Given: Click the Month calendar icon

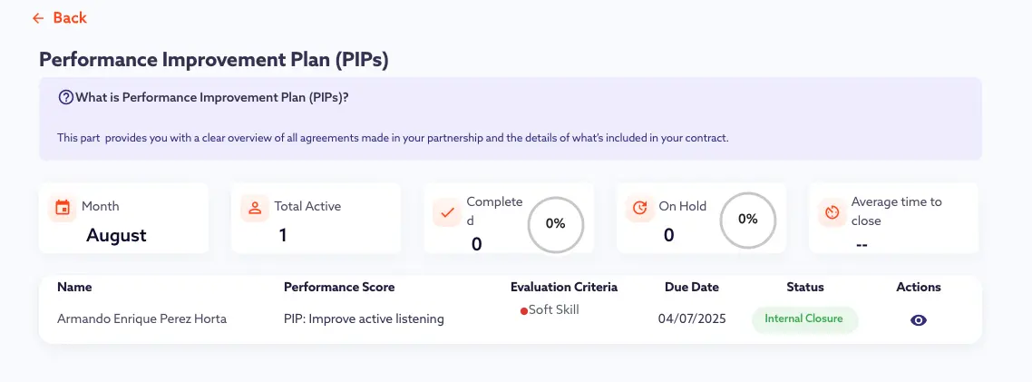Looking at the screenshot, I should pos(63,208).
